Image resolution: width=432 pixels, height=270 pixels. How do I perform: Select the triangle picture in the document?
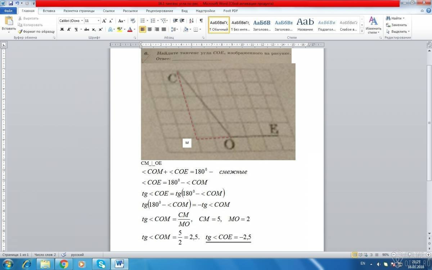218,112
